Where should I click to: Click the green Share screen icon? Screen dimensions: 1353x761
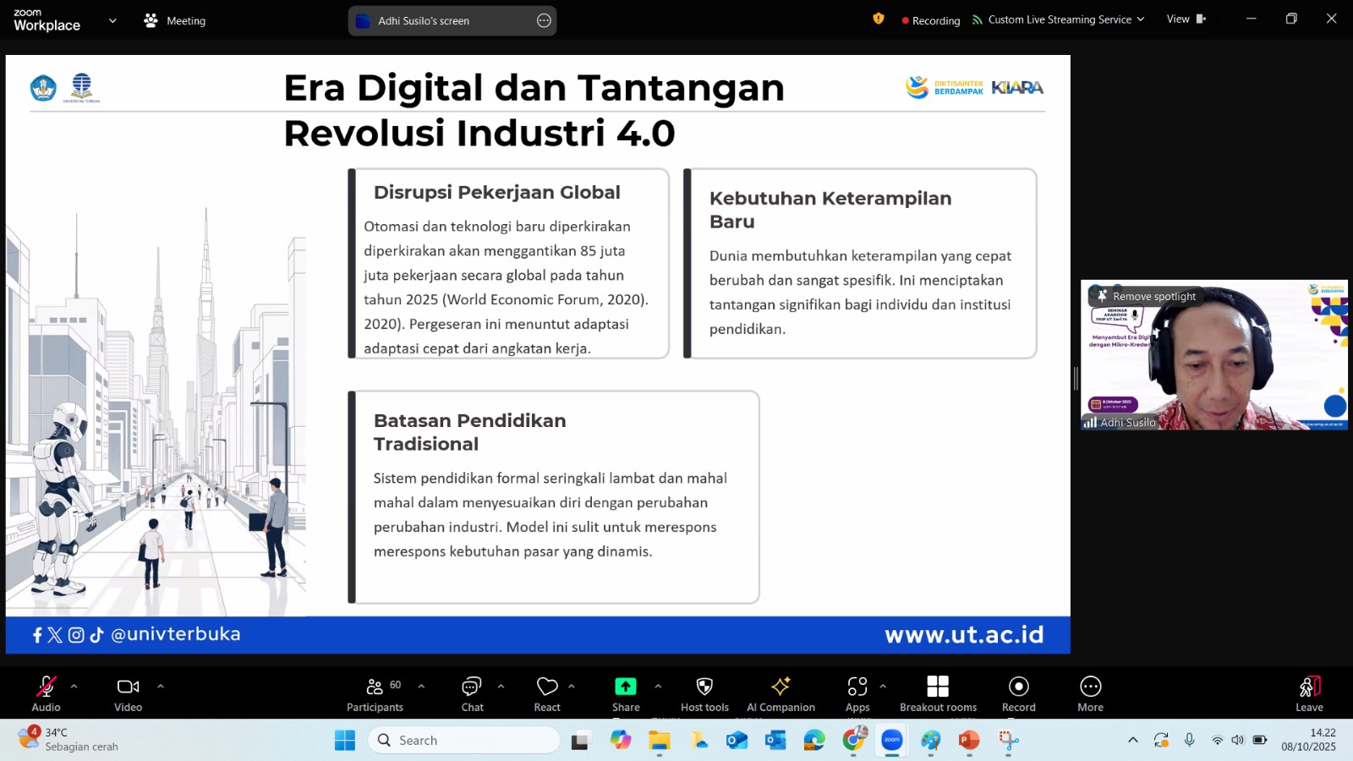[626, 687]
